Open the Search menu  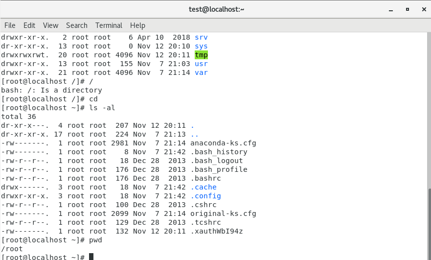coord(77,25)
